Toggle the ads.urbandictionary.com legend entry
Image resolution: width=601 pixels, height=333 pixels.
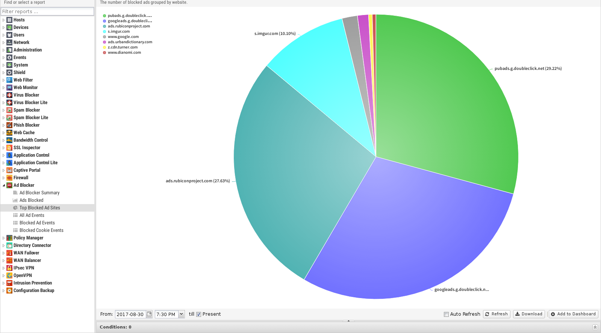(130, 42)
